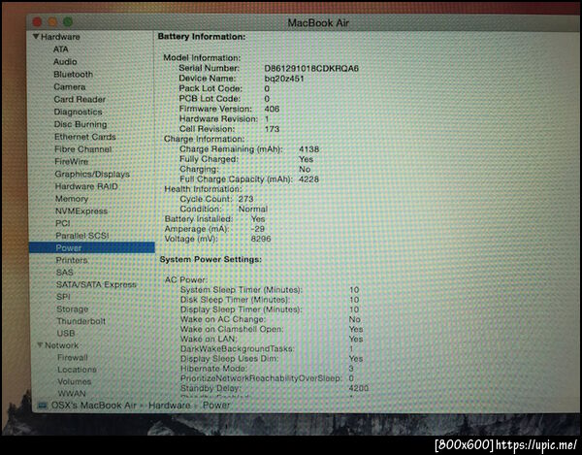Select Thunderbolt in sidebar
The height and width of the screenshot is (455, 582).
(81, 321)
